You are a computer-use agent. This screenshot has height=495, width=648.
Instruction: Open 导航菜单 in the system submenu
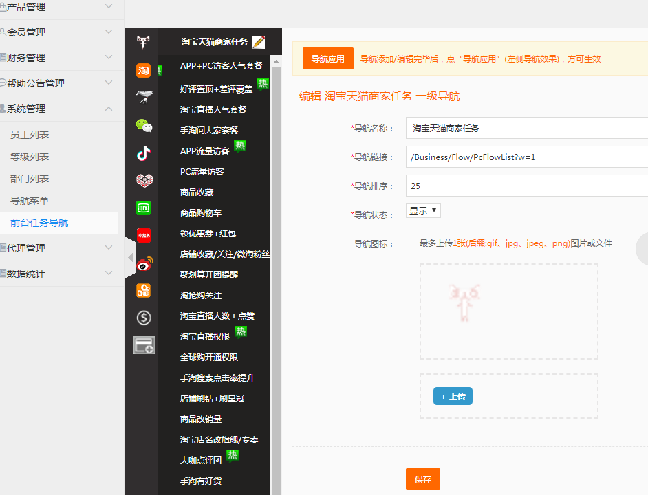pyautogui.click(x=30, y=201)
